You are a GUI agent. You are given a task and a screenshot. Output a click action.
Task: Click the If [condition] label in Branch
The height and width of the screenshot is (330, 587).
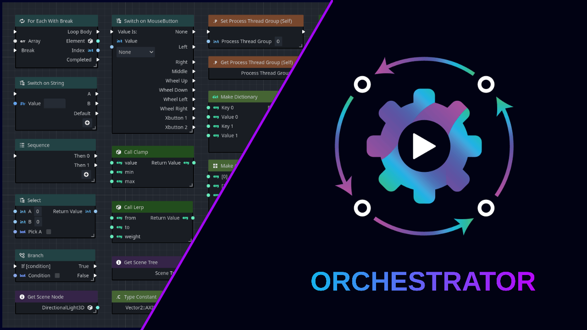tap(36, 266)
